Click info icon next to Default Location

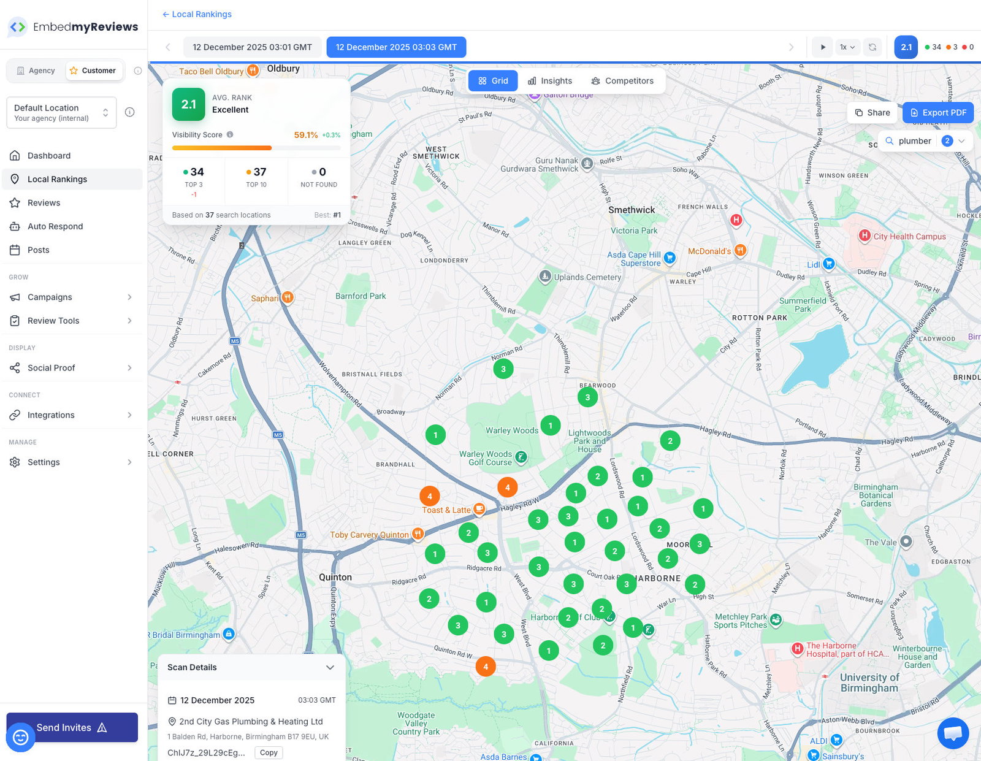(130, 112)
